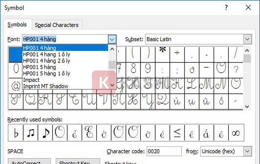Open the Subset dropdown

247,39
